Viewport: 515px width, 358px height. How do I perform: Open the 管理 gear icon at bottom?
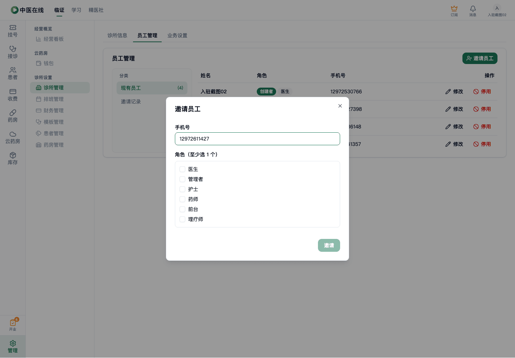click(13, 347)
